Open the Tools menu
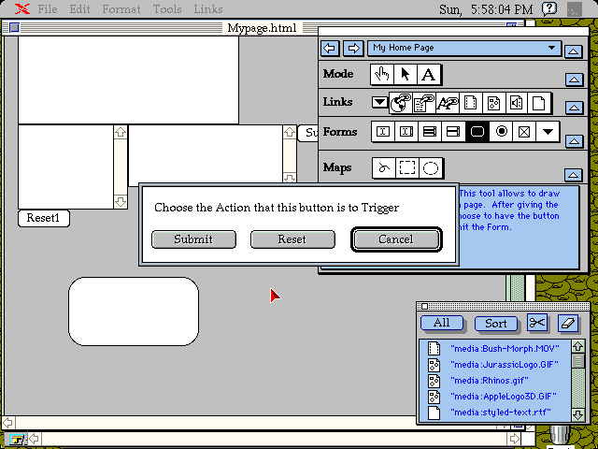This screenshot has height=449, width=598. [x=167, y=9]
